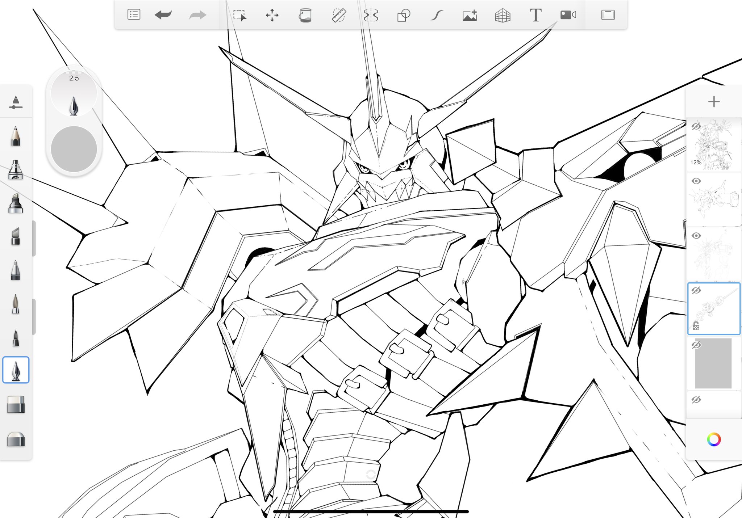
Task: Enable the Symmetry tool
Action: (x=371, y=15)
